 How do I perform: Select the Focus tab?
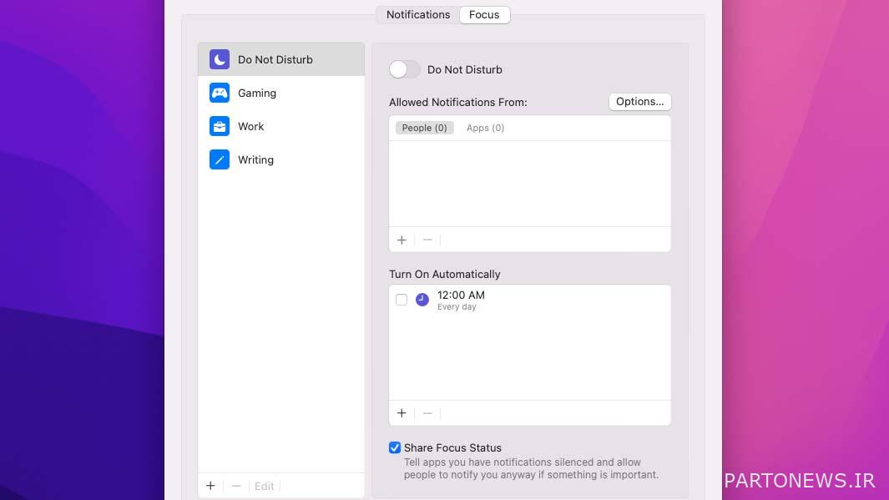pyautogui.click(x=484, y=15)
